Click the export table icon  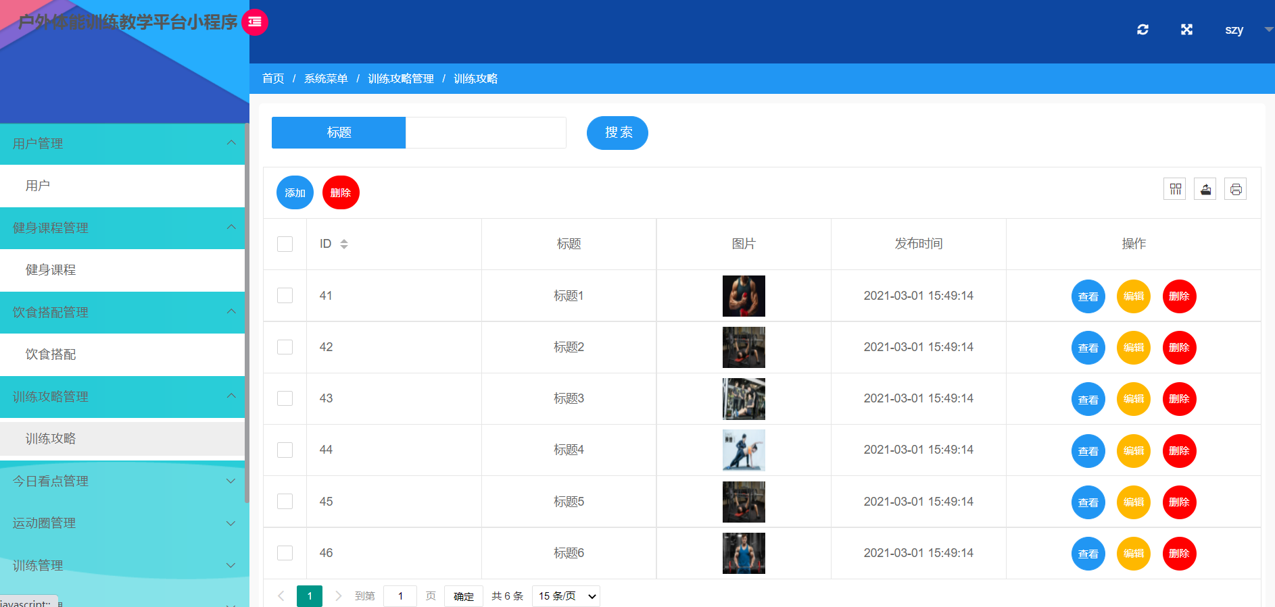1205,189
